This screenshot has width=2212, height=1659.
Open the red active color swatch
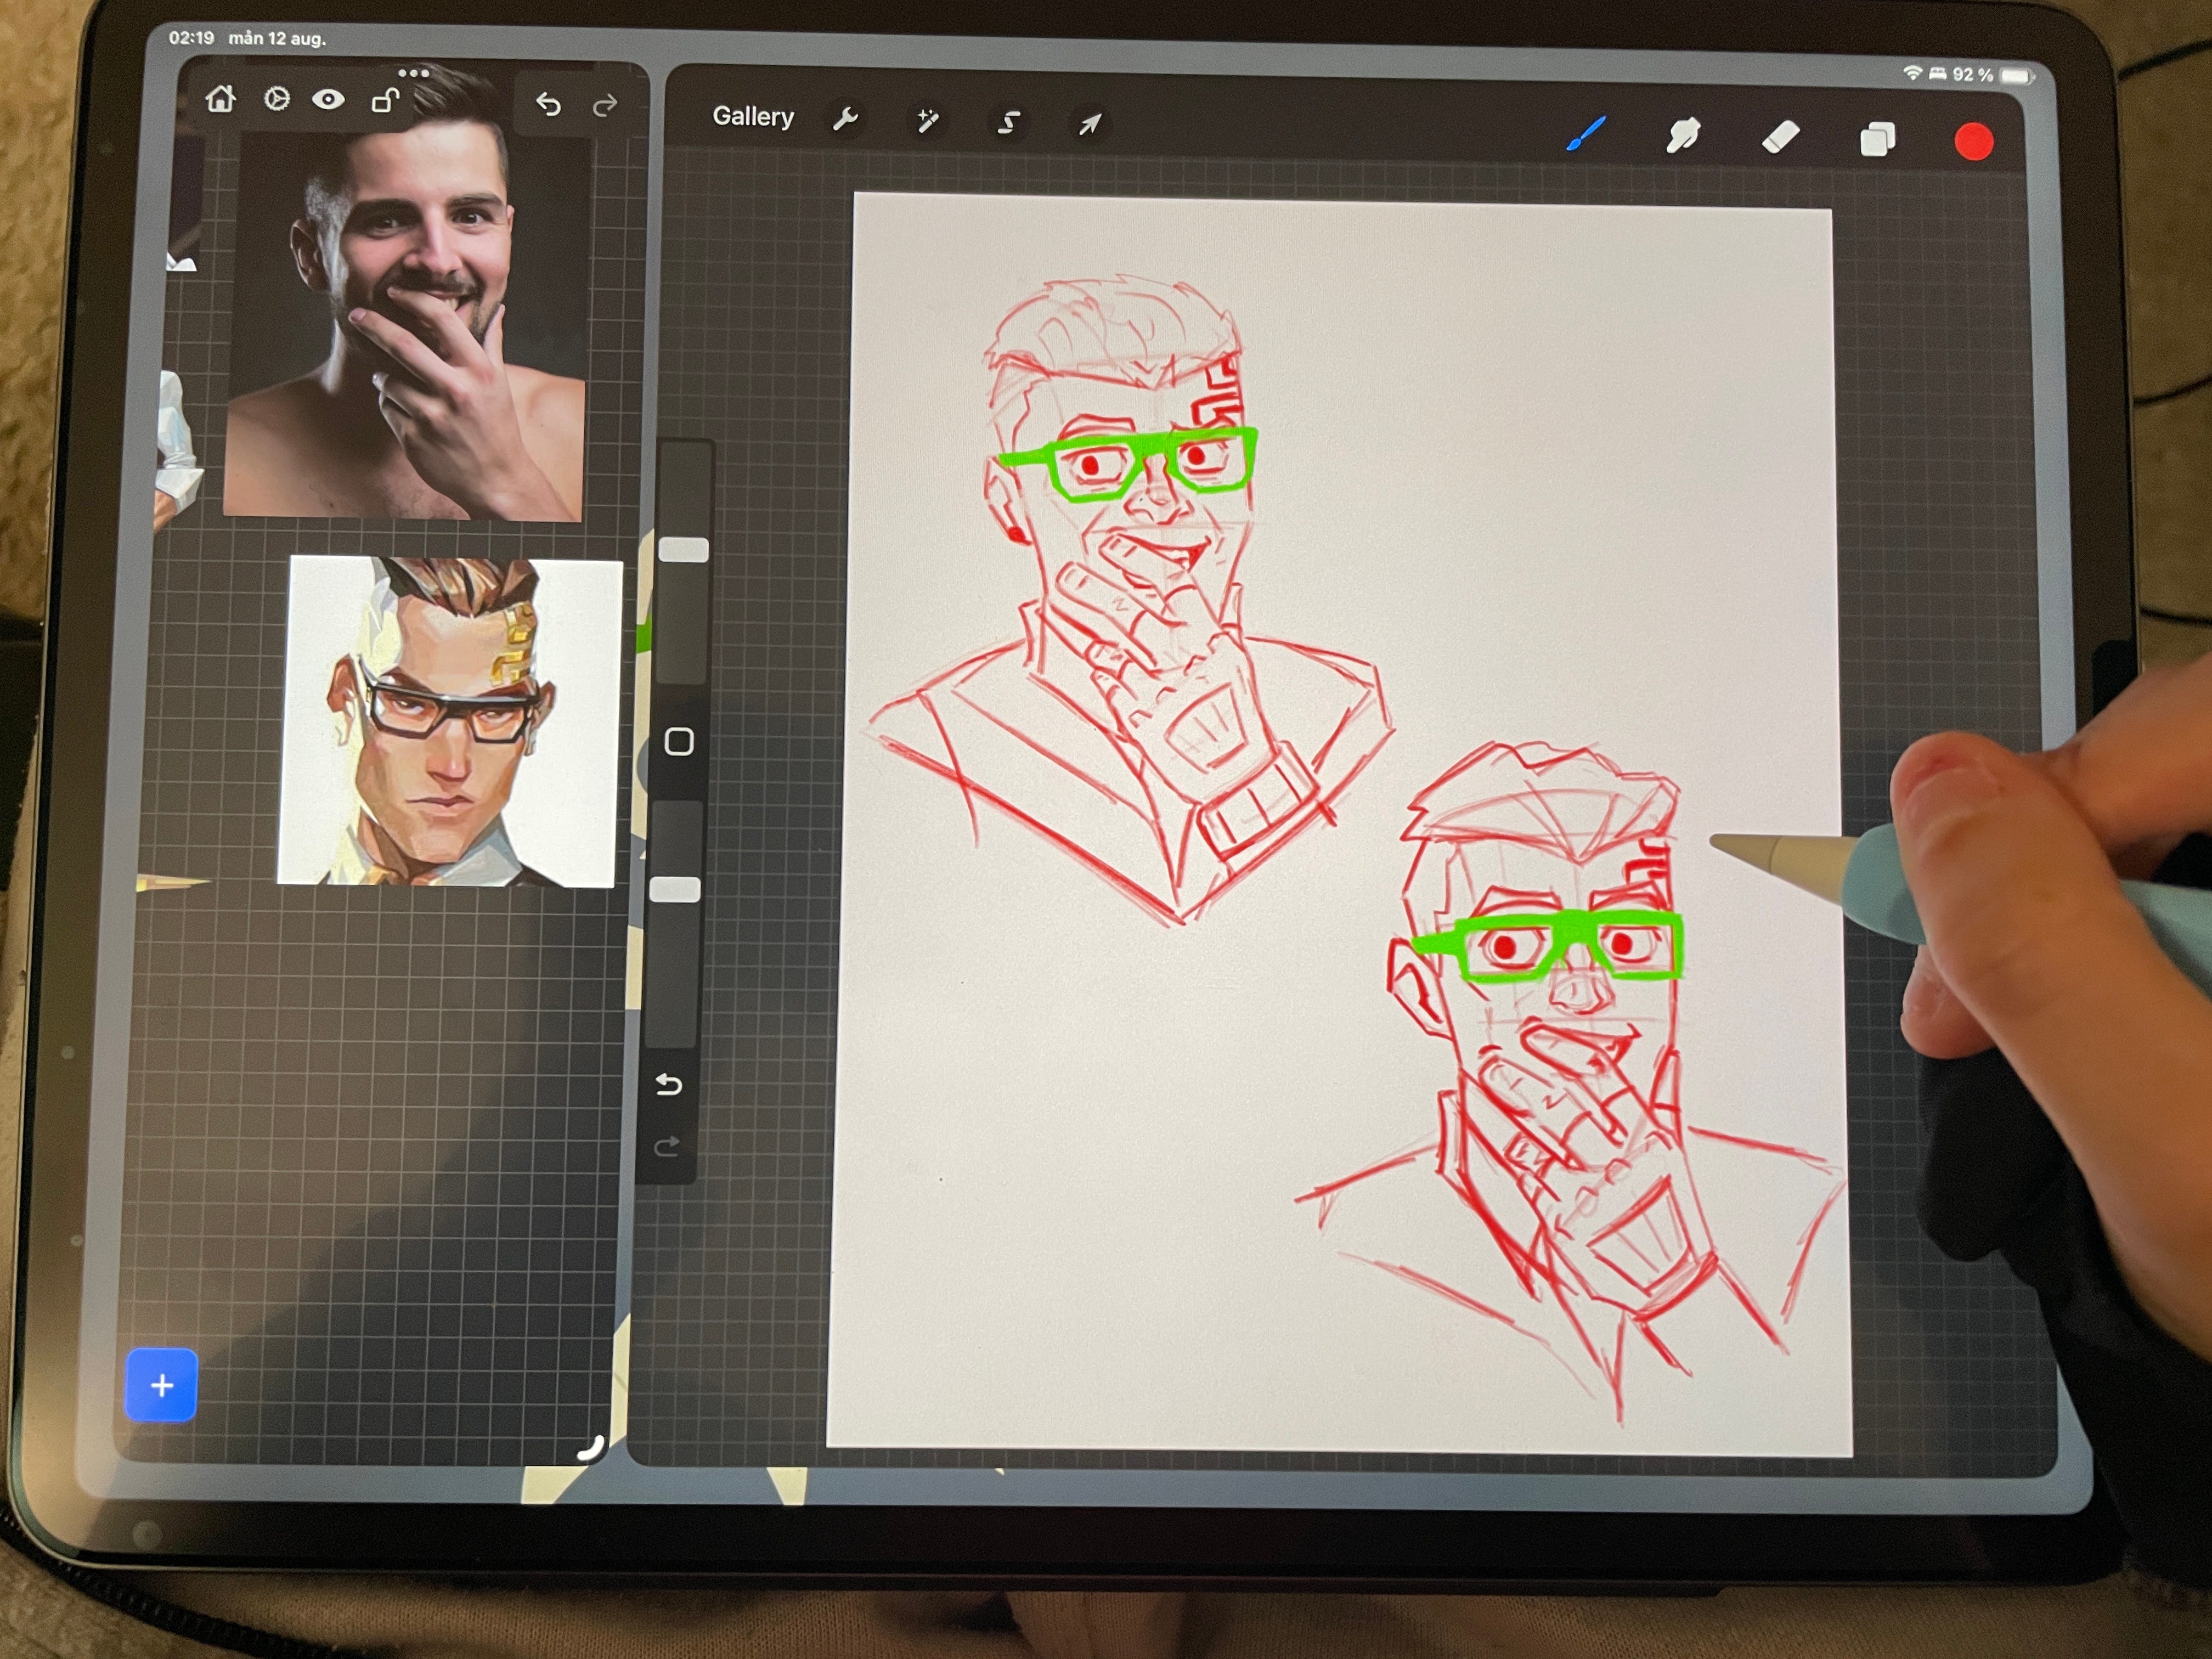pyautogui.click(x=1973, y=142)
